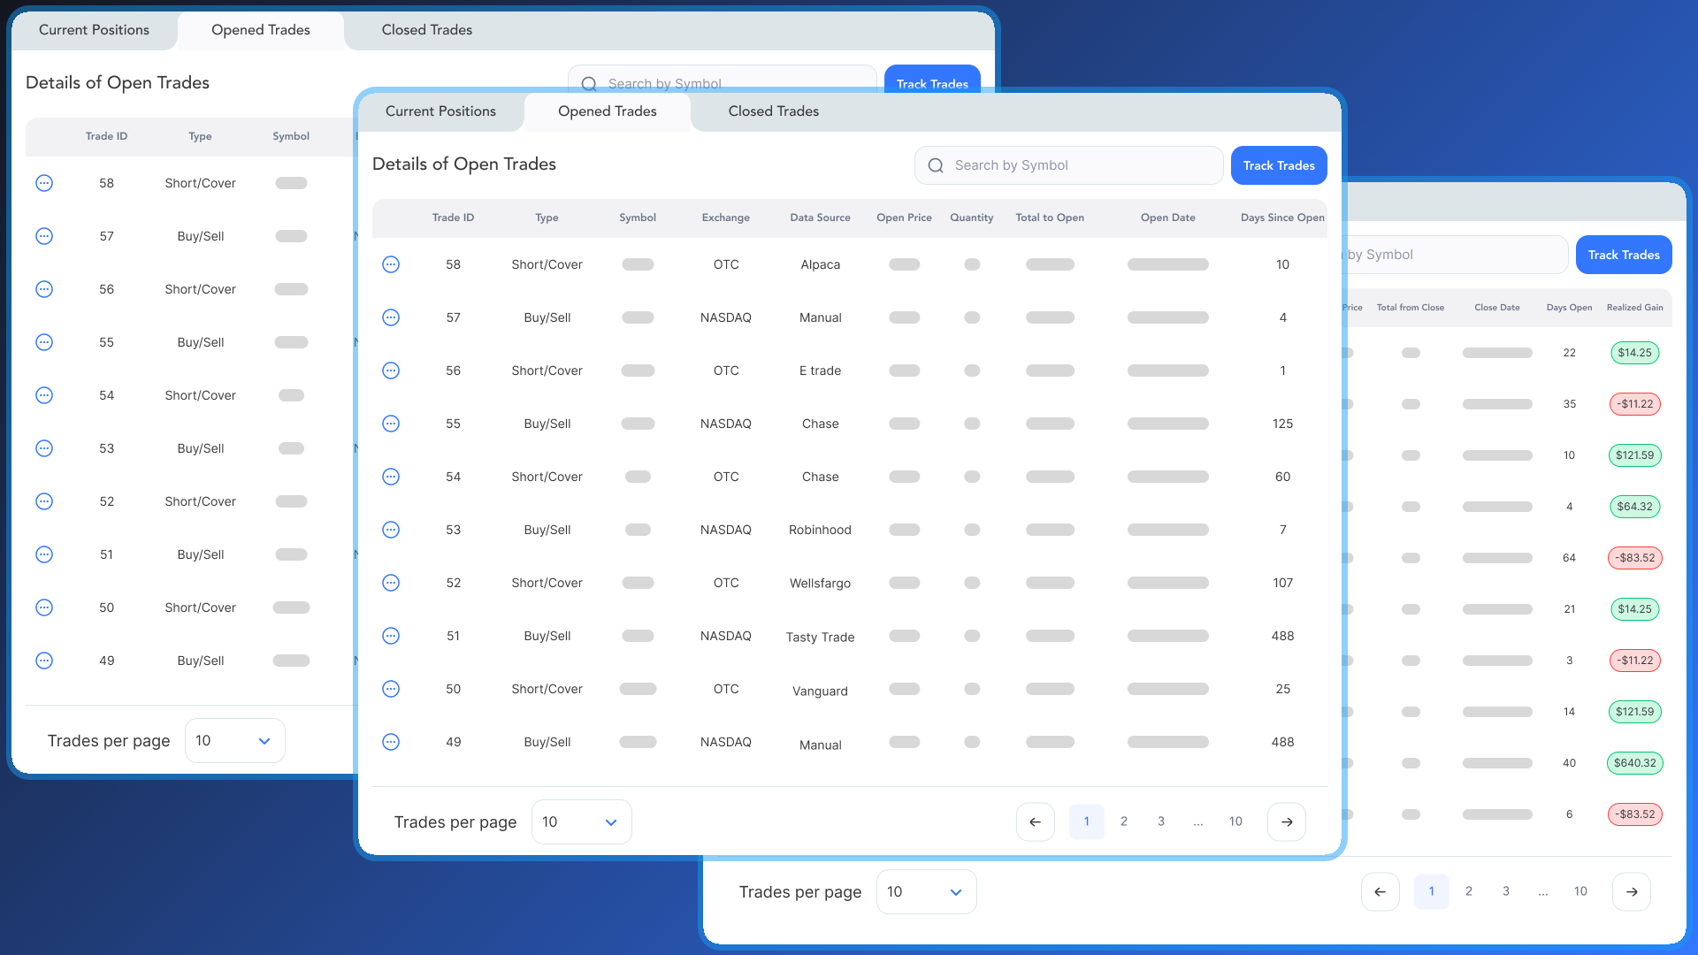Image resolution: width=1698 pixels, height=955 pixels.
Task: Expand Trades per page dropdown in left panel
Action: [x=234, y=740]
